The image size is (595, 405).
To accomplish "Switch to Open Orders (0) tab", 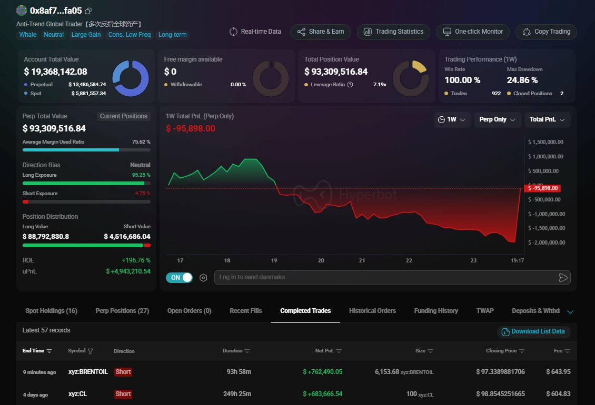I will click(190, 311).
